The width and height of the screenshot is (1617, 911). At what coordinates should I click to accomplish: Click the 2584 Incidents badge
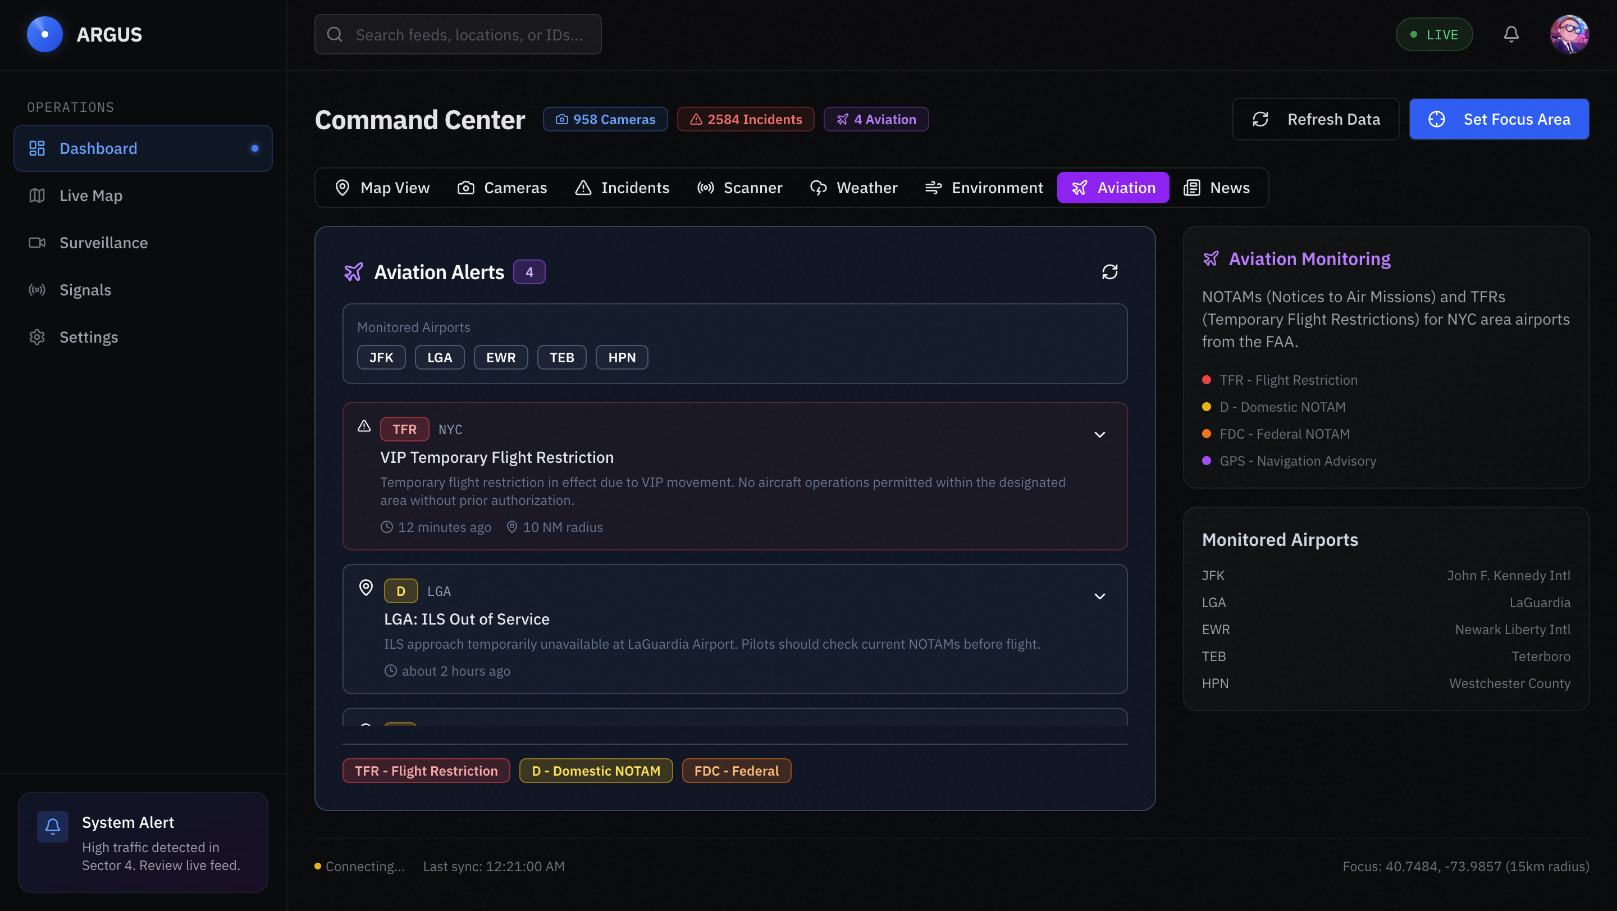[x=745, y=119]
